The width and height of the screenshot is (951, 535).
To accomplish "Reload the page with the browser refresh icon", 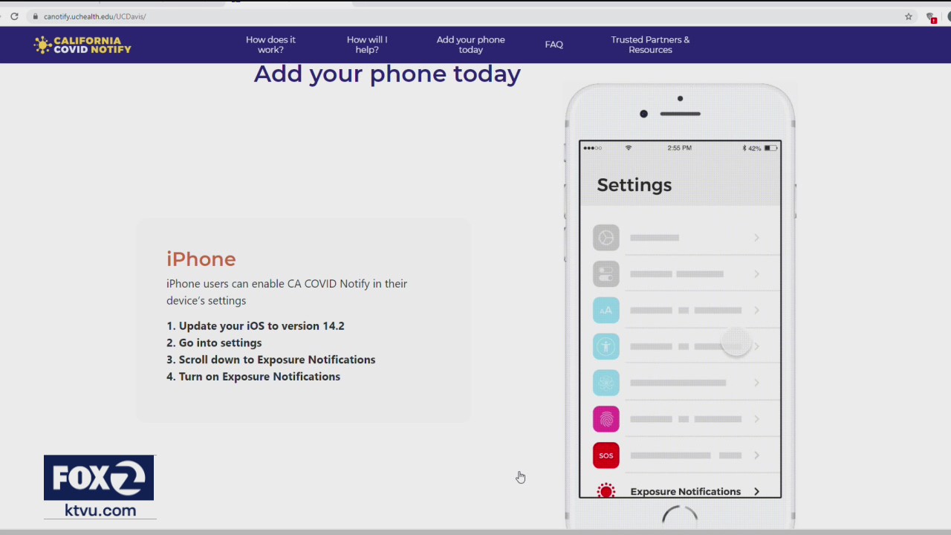I will click(14, 16).
